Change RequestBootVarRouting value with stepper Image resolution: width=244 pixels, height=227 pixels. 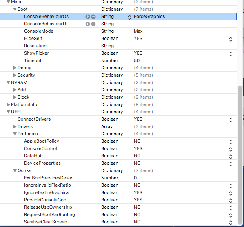231,215
